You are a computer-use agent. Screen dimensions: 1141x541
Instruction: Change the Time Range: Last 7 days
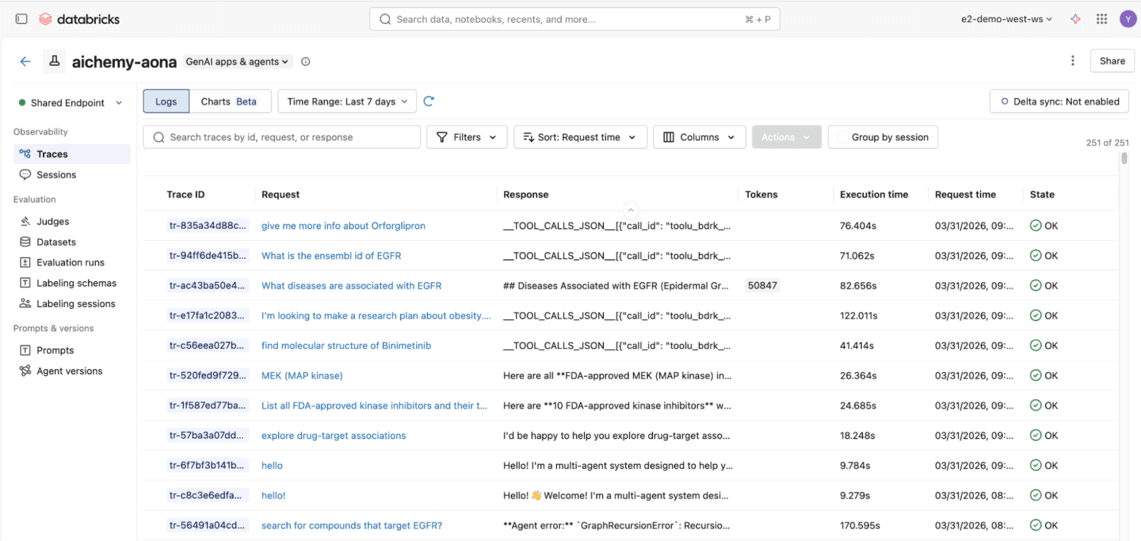[347, 101]
